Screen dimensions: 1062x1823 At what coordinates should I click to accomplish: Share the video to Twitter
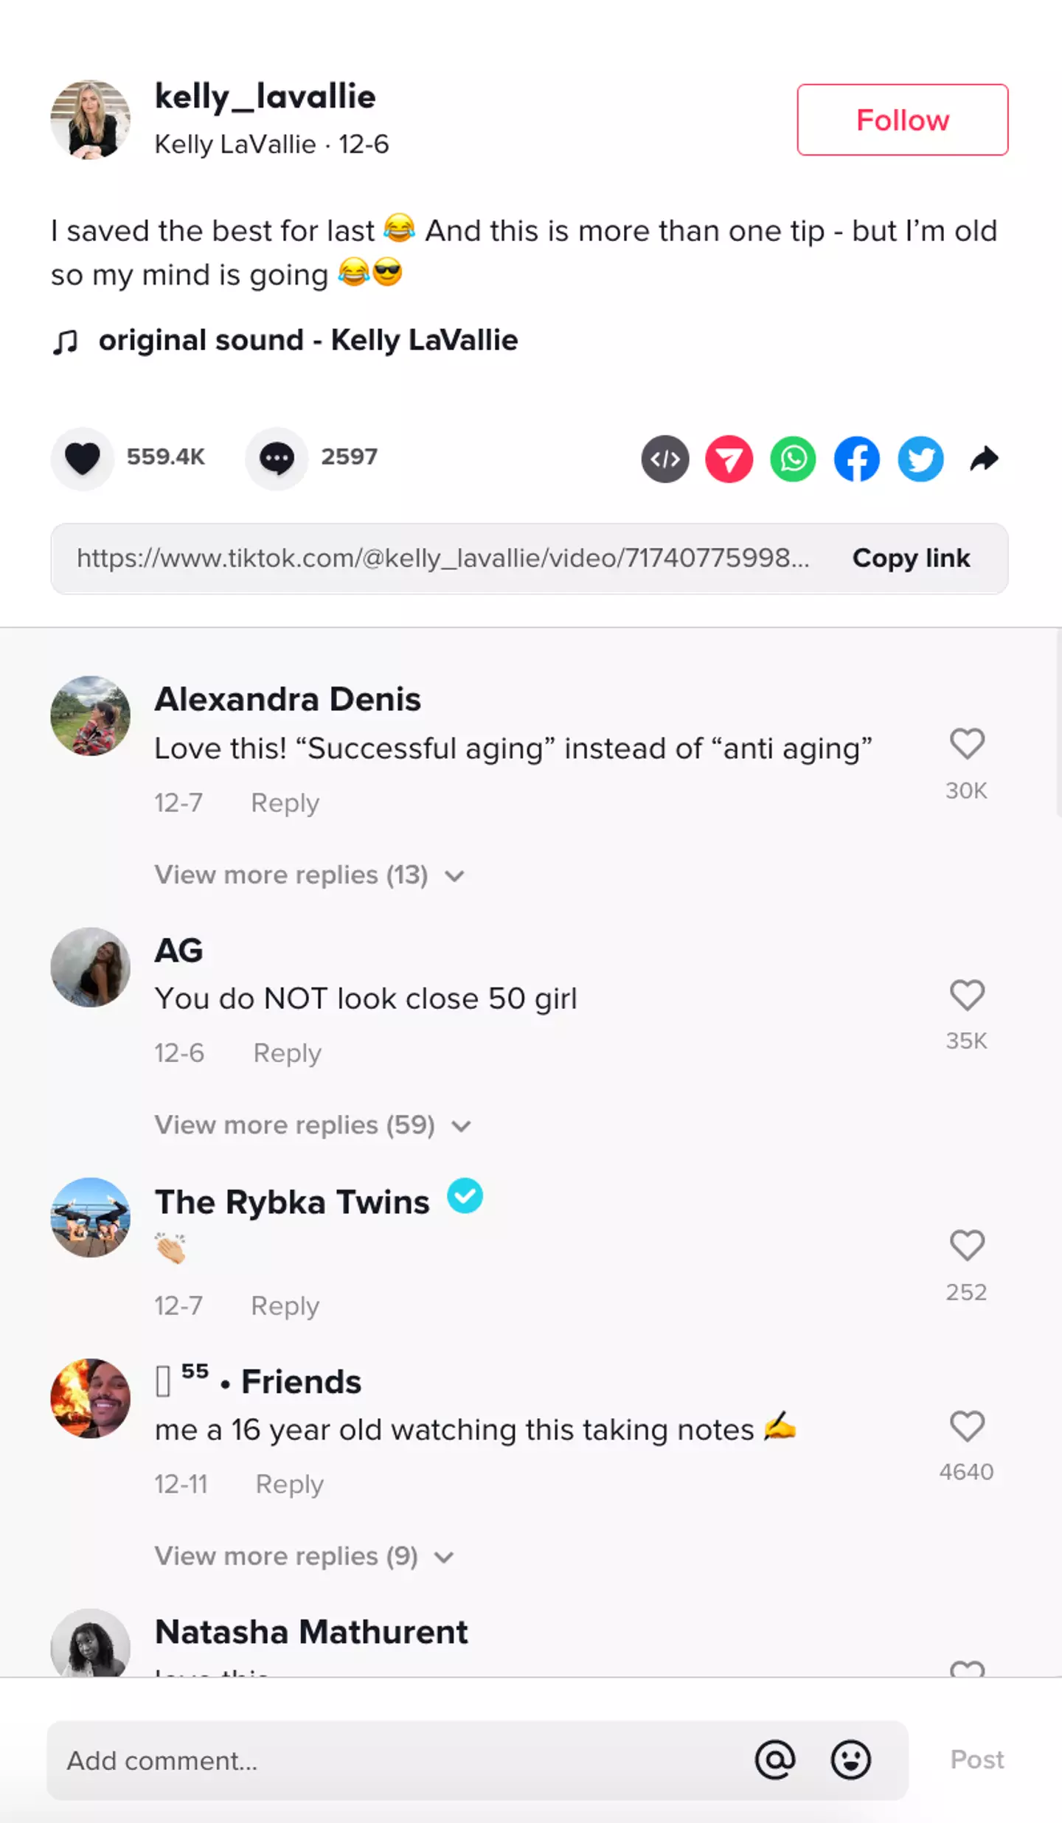(920, 459)
